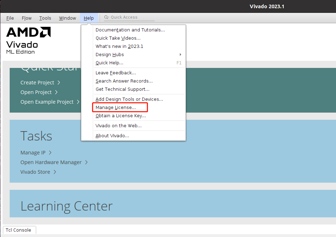336x237 pixels.
Task: Open the Tools menu
Action: [x=45, y=18]
